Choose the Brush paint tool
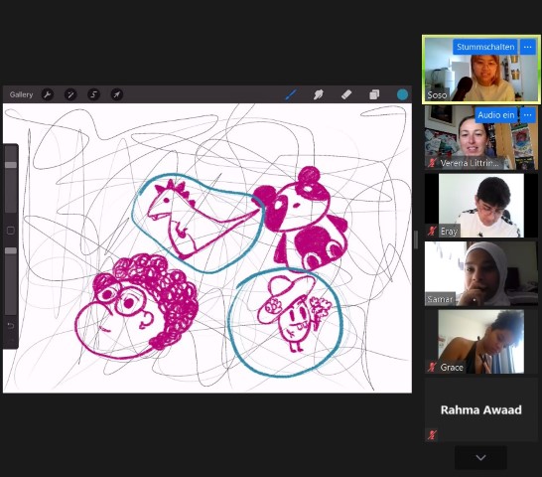This screenshot has width=542, height=477. pyautogui.click(x=291, y=94)
